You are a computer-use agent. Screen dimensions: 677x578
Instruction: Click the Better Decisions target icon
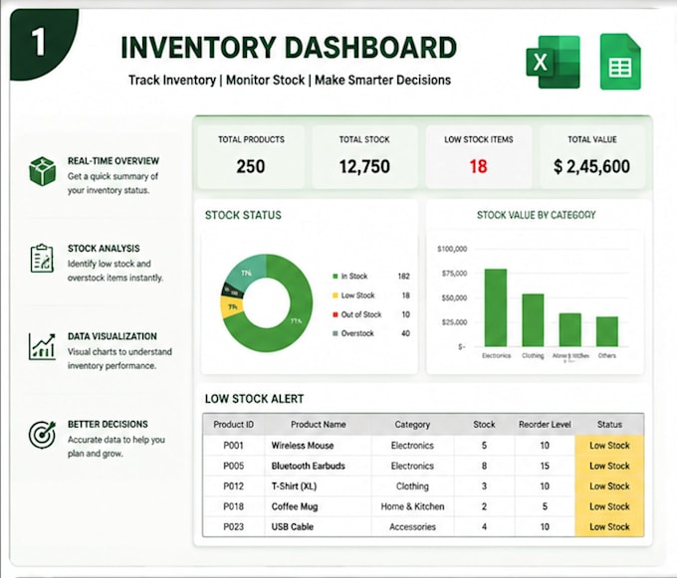pyautogui.click(x=42, y=435)
